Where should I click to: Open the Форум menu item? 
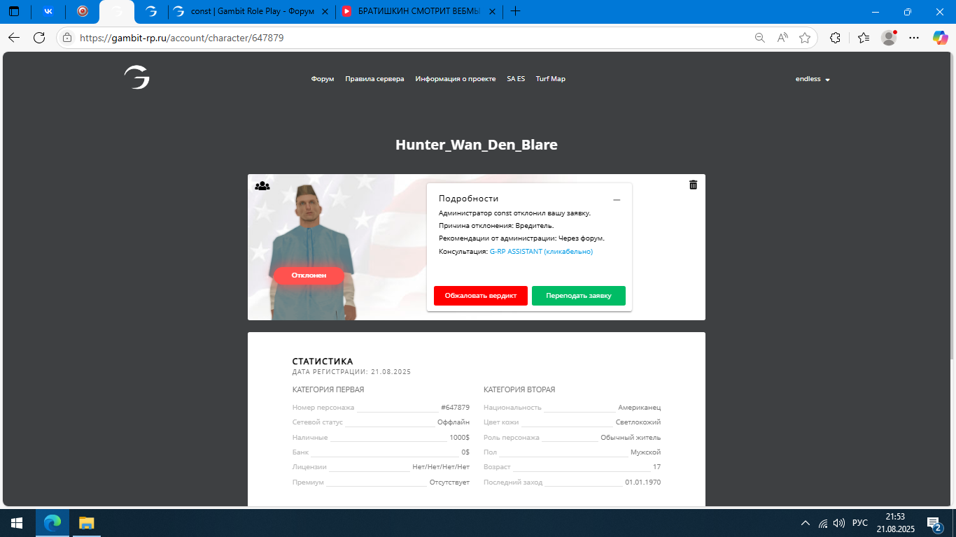pyautogui.click(x=323, y=79)
